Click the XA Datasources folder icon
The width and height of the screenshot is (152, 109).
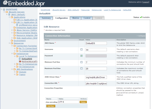pos(17,67)
